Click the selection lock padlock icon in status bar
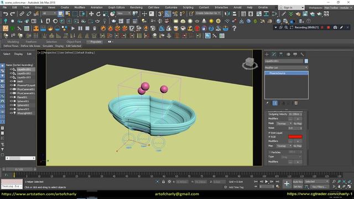 click(x=164, y=182)
